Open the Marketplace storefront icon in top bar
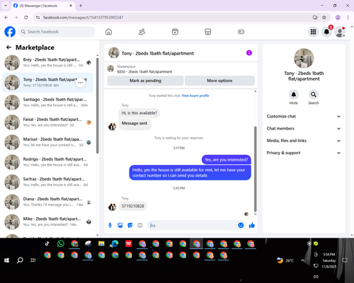 (208, 32)
